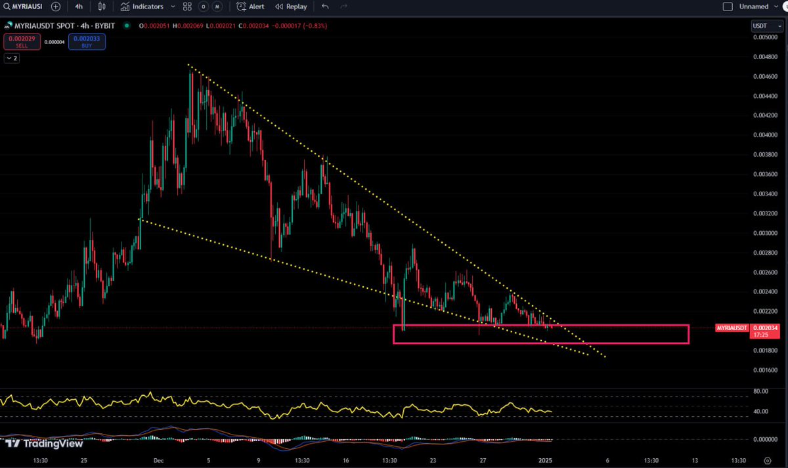The image size is (788, 468).
Task: Undo the last chart action
Action: [325, 7]
